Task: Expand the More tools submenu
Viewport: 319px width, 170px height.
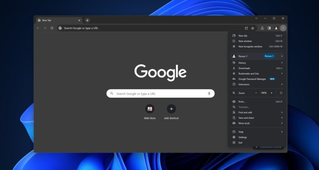Action: tap(258, 123)
